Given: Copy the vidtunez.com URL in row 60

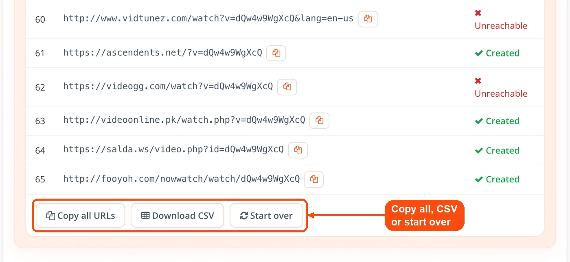Looking at the screenshot, I should point(368,19).
